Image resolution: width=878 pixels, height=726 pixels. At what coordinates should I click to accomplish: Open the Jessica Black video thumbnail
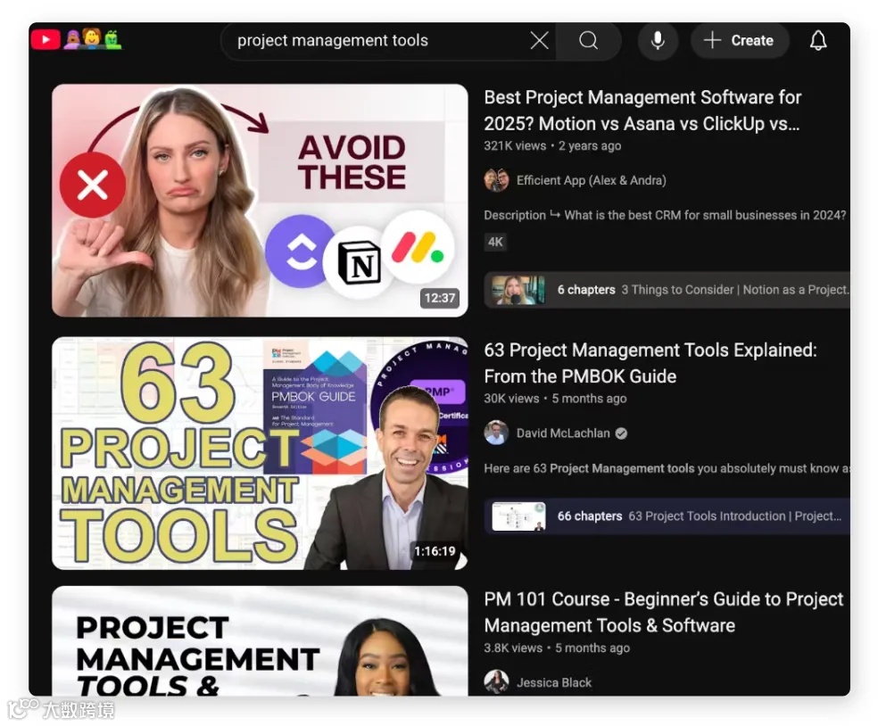(x=260, y=641)
